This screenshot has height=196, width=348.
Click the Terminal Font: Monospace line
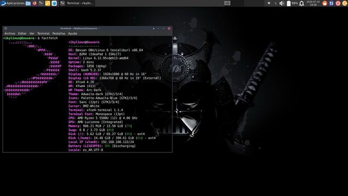coord(97,114)
